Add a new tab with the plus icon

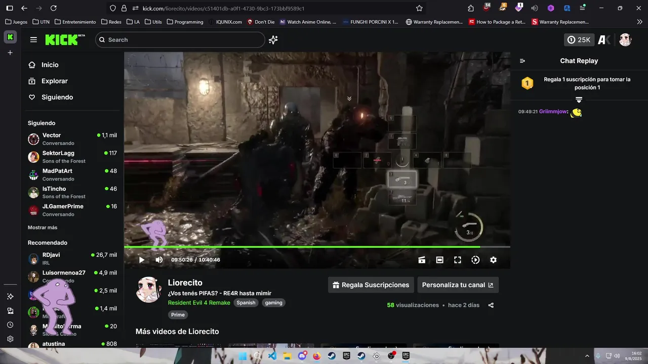tap(10, 53)
